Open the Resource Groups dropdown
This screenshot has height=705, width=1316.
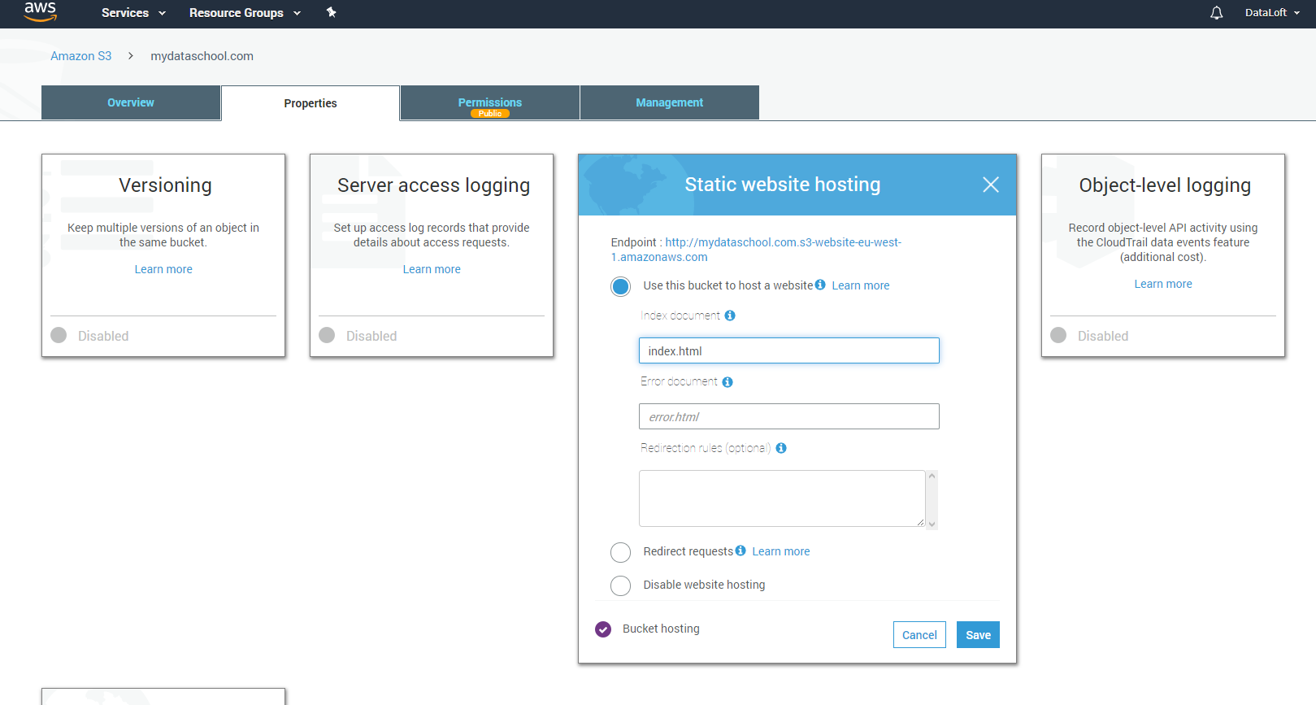(x=245, y=13)
